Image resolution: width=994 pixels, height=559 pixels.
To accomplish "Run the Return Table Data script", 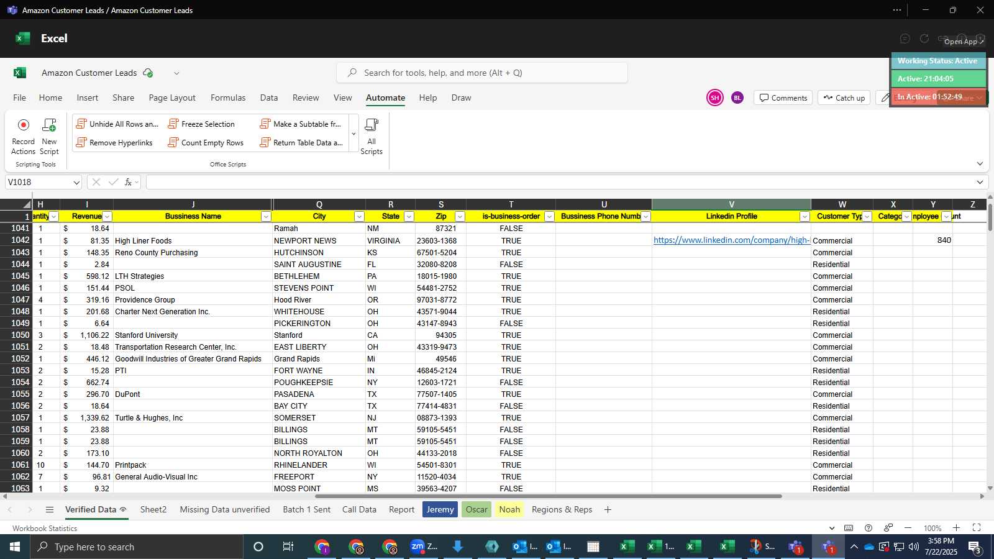I will (301, 143).
